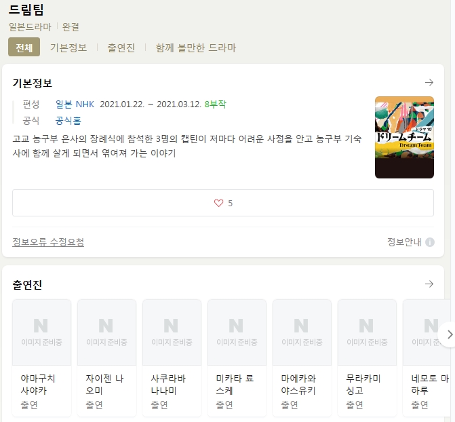The width and height of the screenshot is (455, 422).
Task: Click the Dream Team drama poster
Action: pos(404,137)
